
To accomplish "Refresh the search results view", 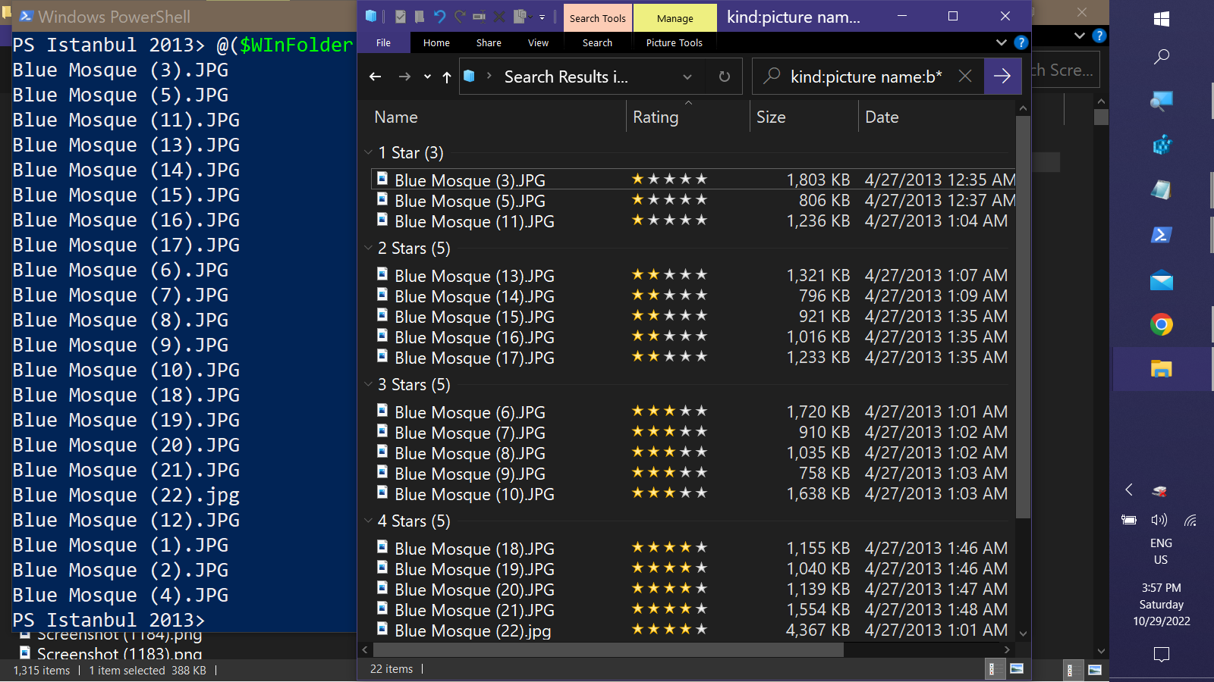I will [725, 77].
